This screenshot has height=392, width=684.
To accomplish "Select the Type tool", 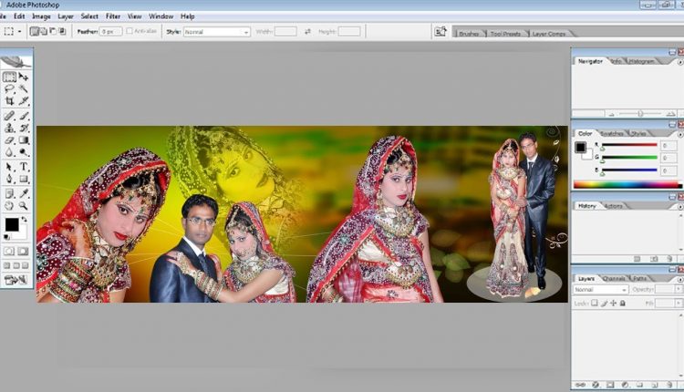I will click(x=24, y=167).
